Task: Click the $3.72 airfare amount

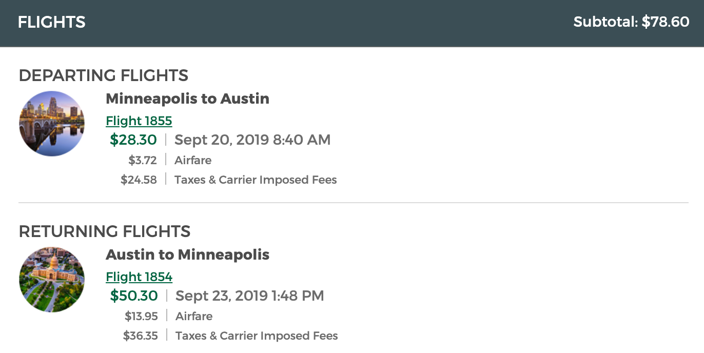Action: [x=143, y=160]
